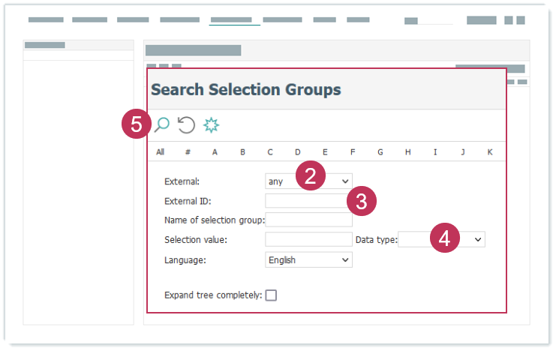Choose letter J in the alphabet bar
Image resolution: width=556 pixels, height=351 pixels.
(463, 152)
